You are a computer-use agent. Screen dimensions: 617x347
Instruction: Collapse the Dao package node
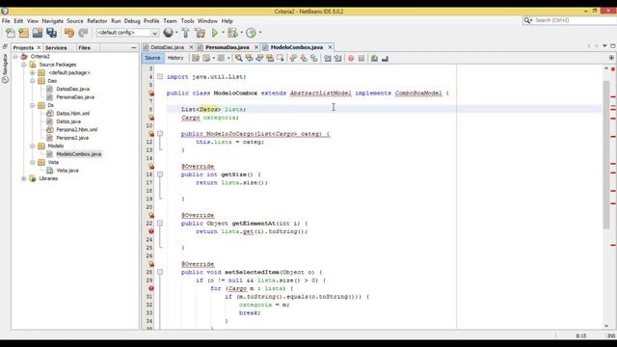coord(32,81)
